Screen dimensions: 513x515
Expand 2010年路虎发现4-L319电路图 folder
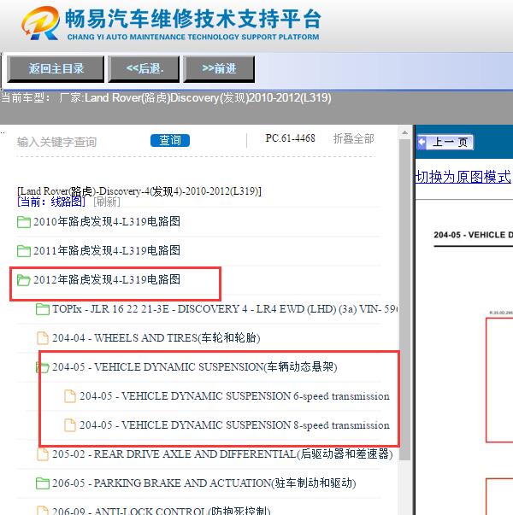[107, 222]
